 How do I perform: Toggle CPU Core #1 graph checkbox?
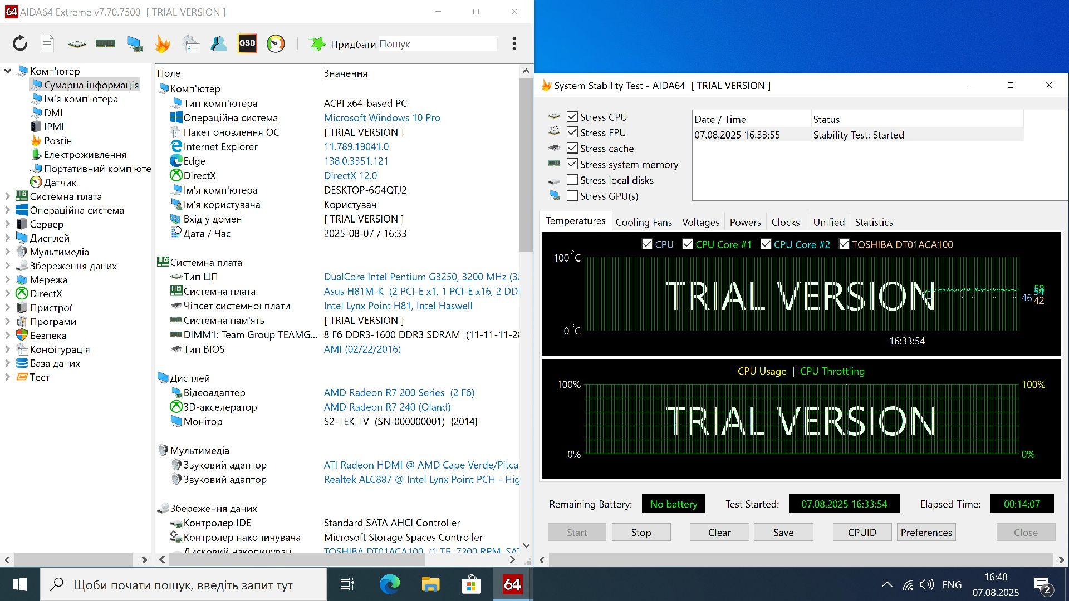click(688, 244)
